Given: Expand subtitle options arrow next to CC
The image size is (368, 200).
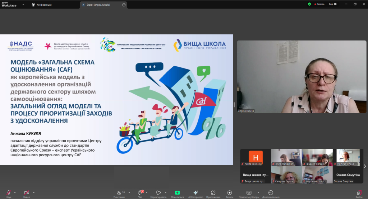Looking at the screenshot, I should 258,193.
